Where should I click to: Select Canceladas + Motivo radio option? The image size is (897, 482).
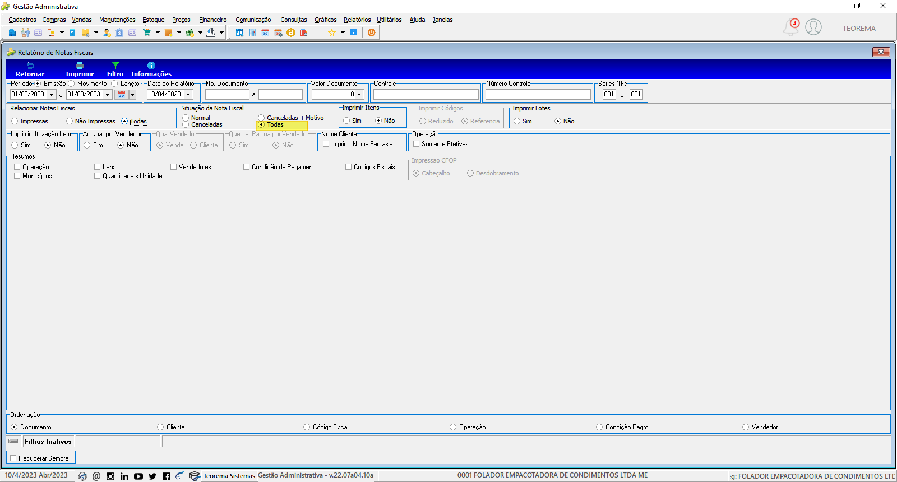pos(261,118)
